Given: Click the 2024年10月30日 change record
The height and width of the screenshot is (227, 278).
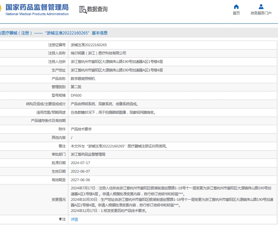Looking at the screenshot, I should pyautogui.click(x=172, y=202).
